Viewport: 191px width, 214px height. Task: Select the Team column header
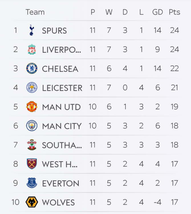(35, 12)
